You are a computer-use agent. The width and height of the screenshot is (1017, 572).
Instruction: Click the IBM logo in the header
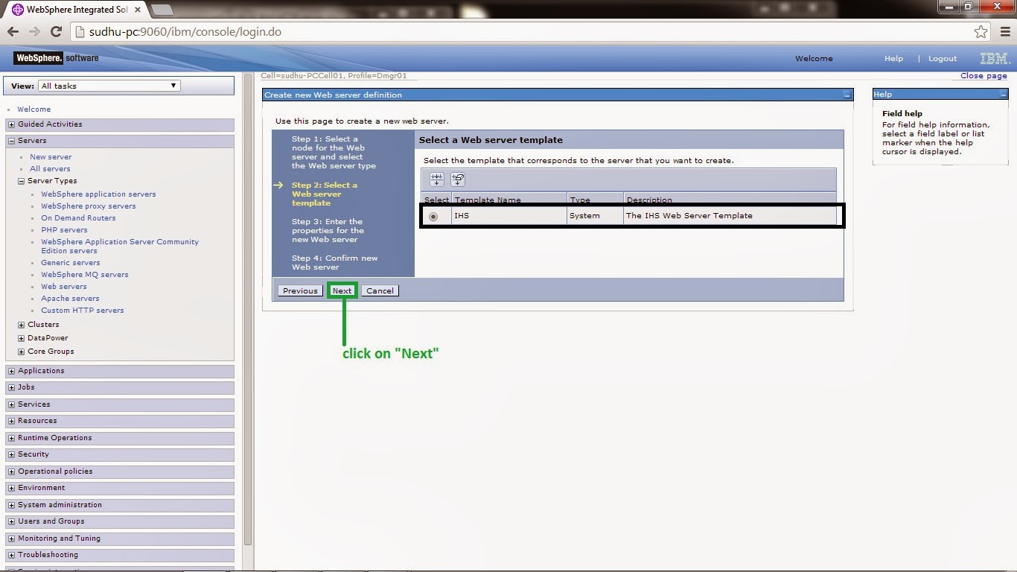(x=994, y=58)
